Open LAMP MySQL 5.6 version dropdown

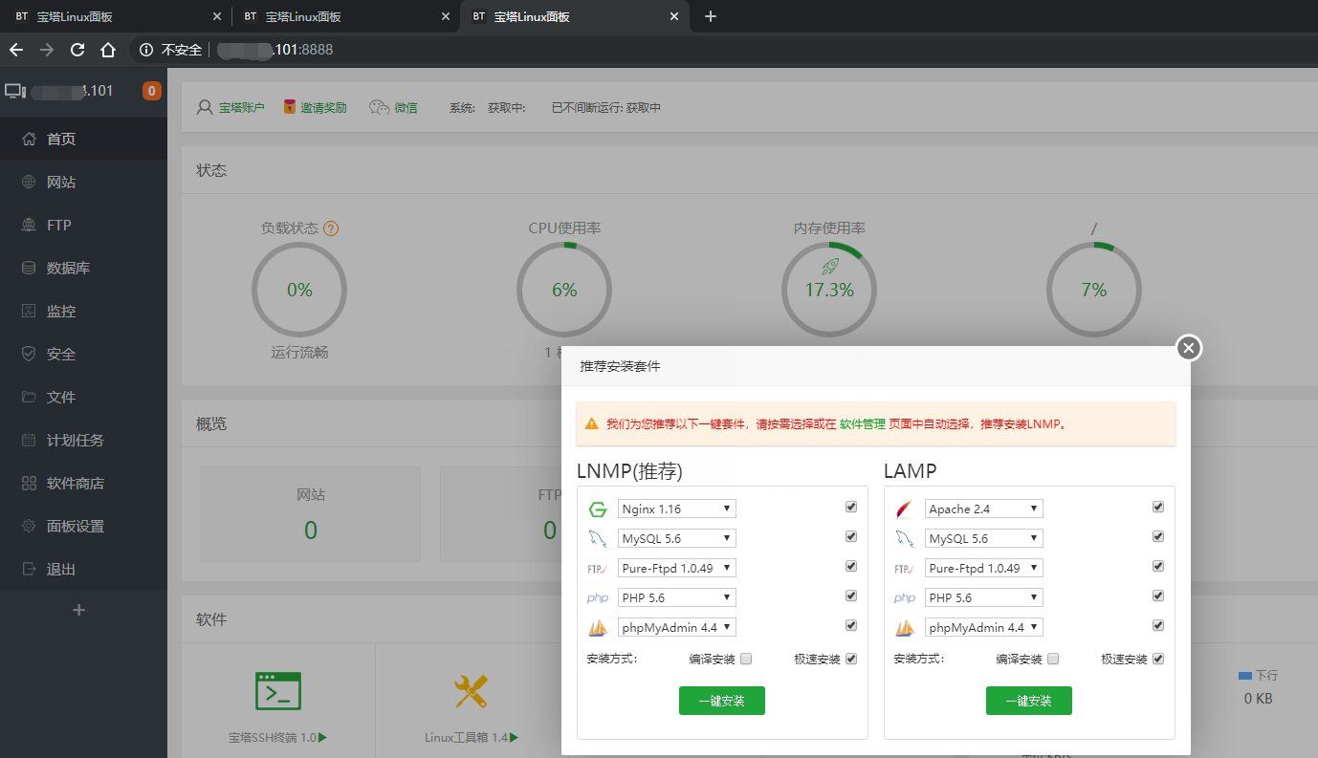[984, 539]
